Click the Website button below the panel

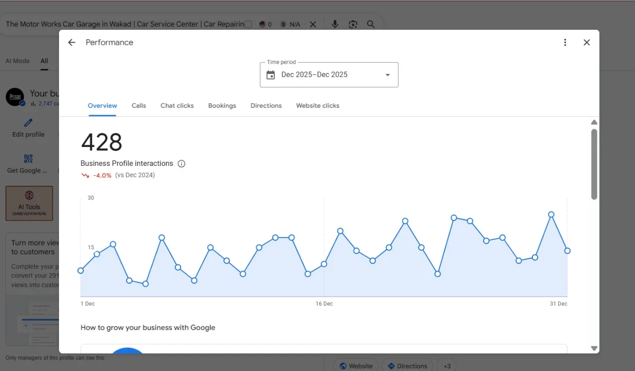(x=356, y=366)
